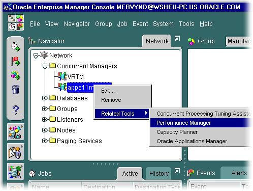
Task: Choose Remove from context menu
Action: coord(122,100)
